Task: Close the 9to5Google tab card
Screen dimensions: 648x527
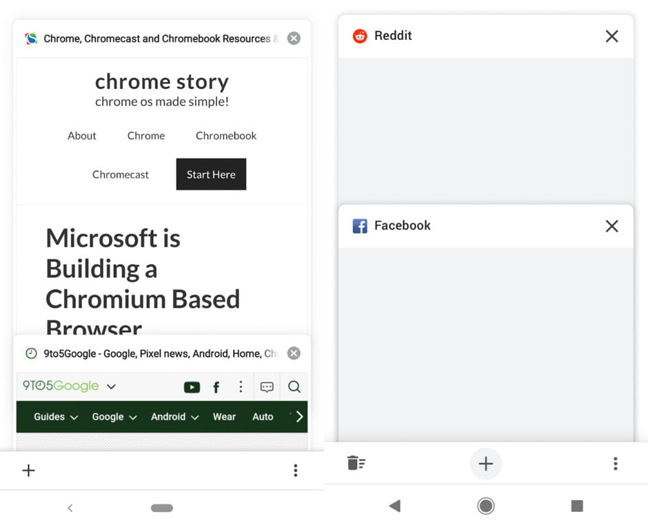Action: pyautogui.click(x=294, y=353)
